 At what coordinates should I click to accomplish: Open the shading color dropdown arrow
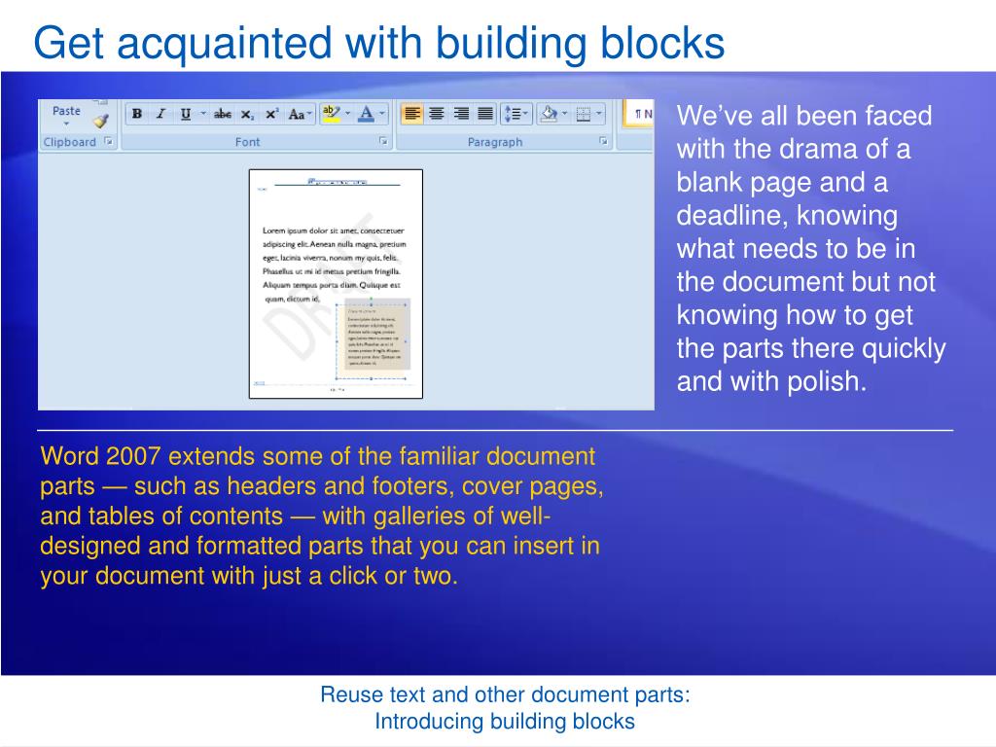(x=564, y=115)
